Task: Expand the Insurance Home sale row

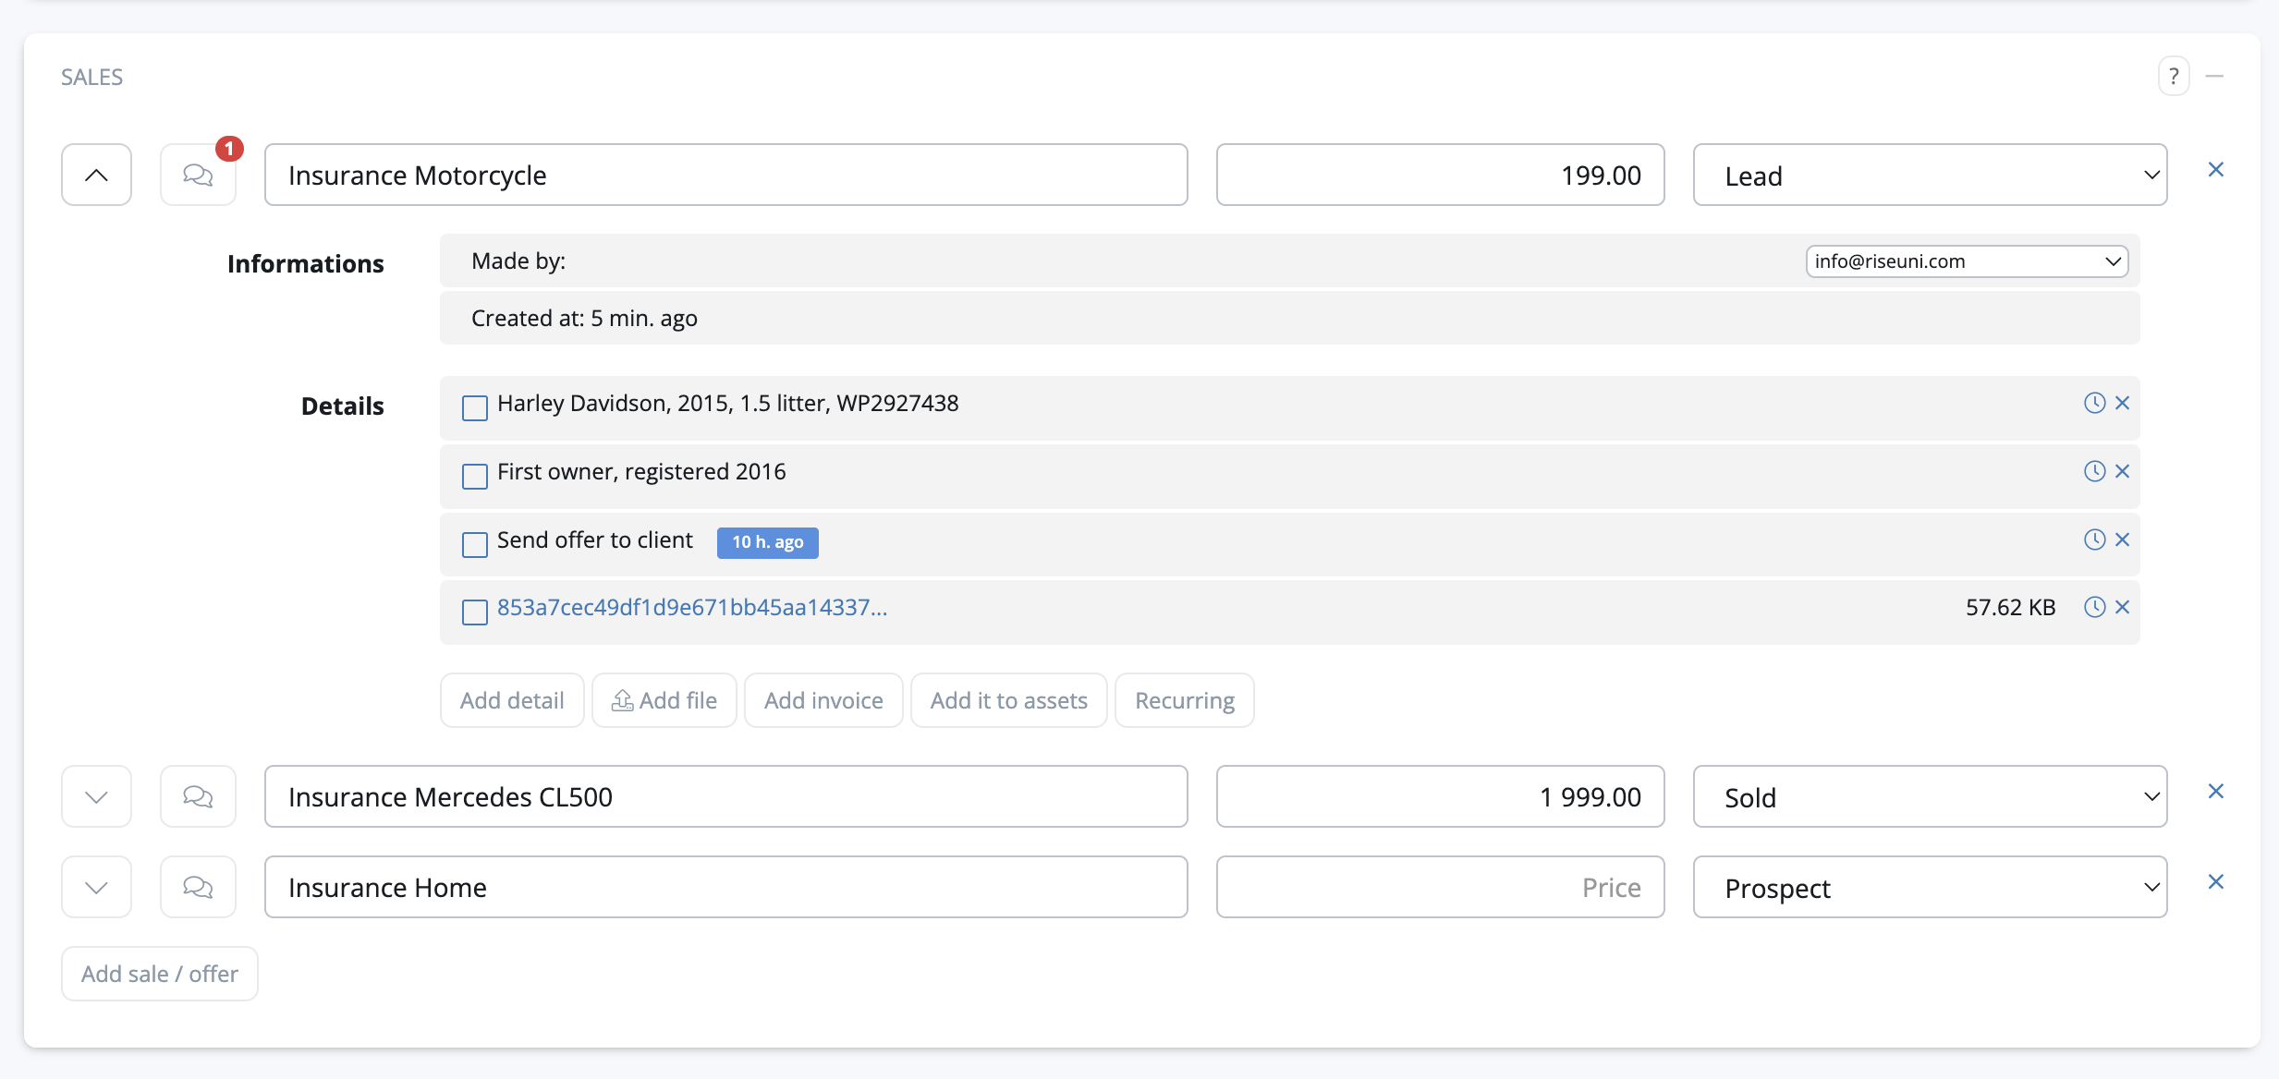Action: 96,887
